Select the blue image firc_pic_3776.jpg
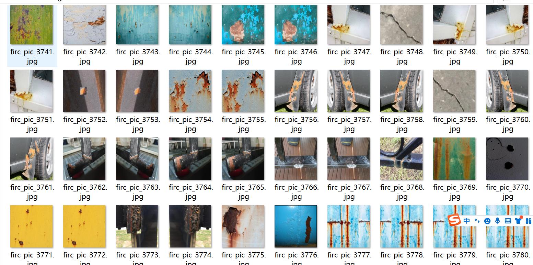This screenshot has height=265, width=533. (296, 226)
